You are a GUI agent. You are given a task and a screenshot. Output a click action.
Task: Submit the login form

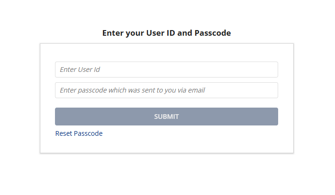(x=166, y=117)
